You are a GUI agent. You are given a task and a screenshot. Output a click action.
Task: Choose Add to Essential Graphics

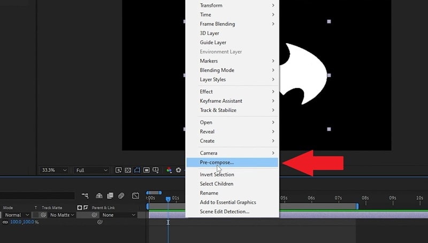click(232, 202)
